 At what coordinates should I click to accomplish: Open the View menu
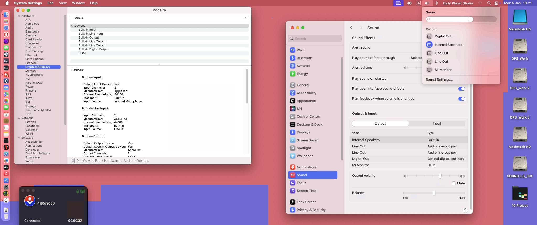coord(63,3)
